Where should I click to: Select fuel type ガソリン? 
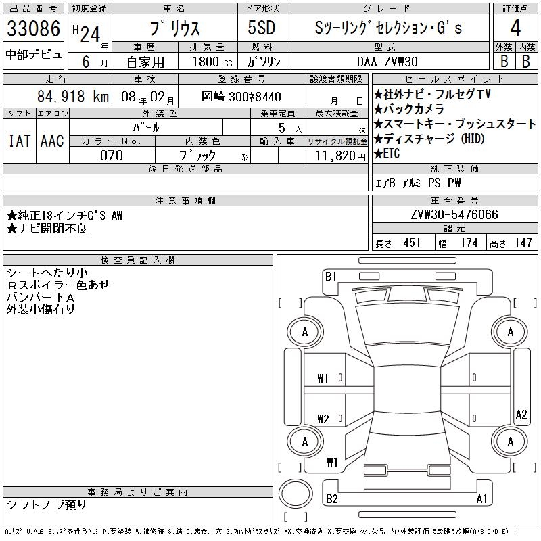click(x=264, y=62)
